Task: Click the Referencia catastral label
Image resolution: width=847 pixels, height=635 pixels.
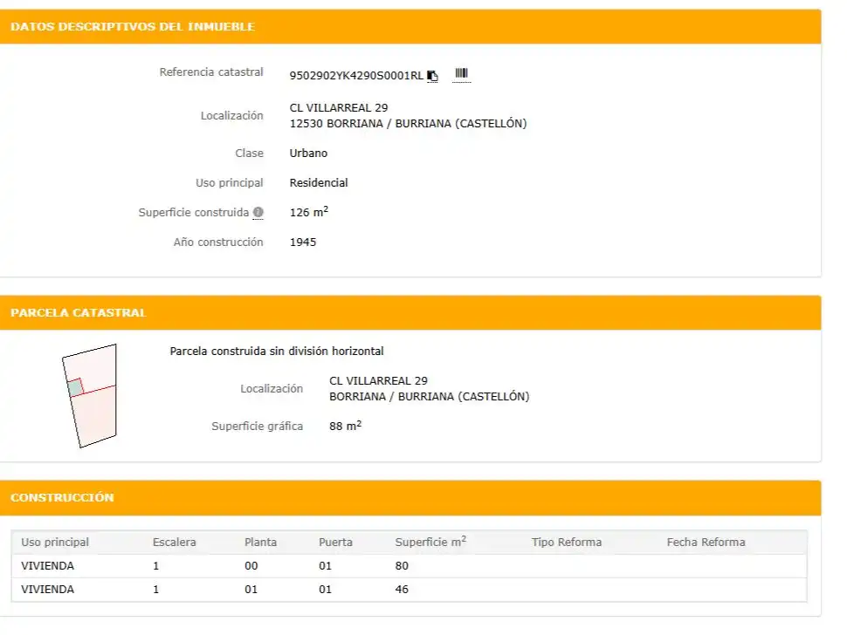Action: click(211, 72)
